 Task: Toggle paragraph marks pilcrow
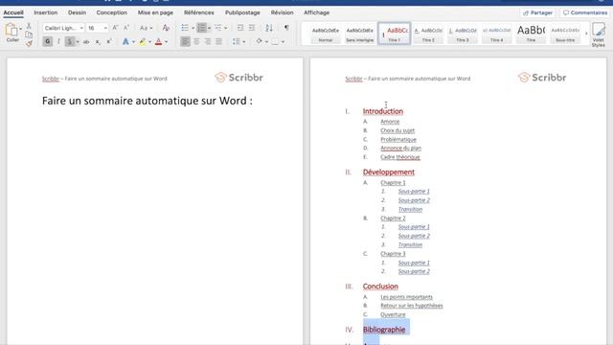coord(286,28)
